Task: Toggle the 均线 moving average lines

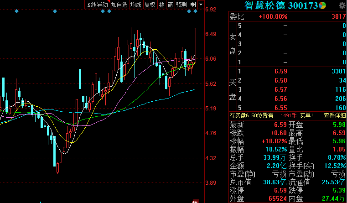Action: 136,5
